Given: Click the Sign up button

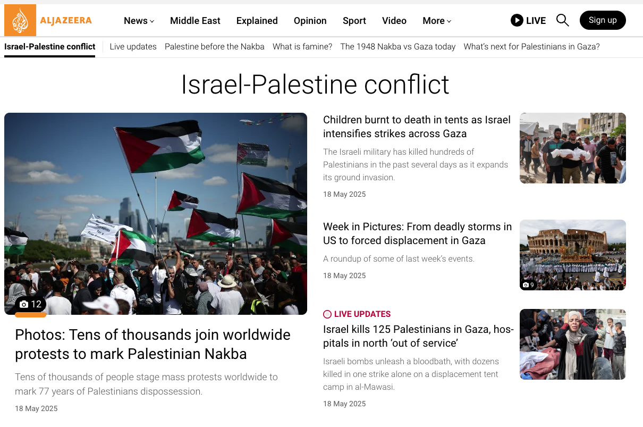Looking at the screenshot, I should coord(603,20).
